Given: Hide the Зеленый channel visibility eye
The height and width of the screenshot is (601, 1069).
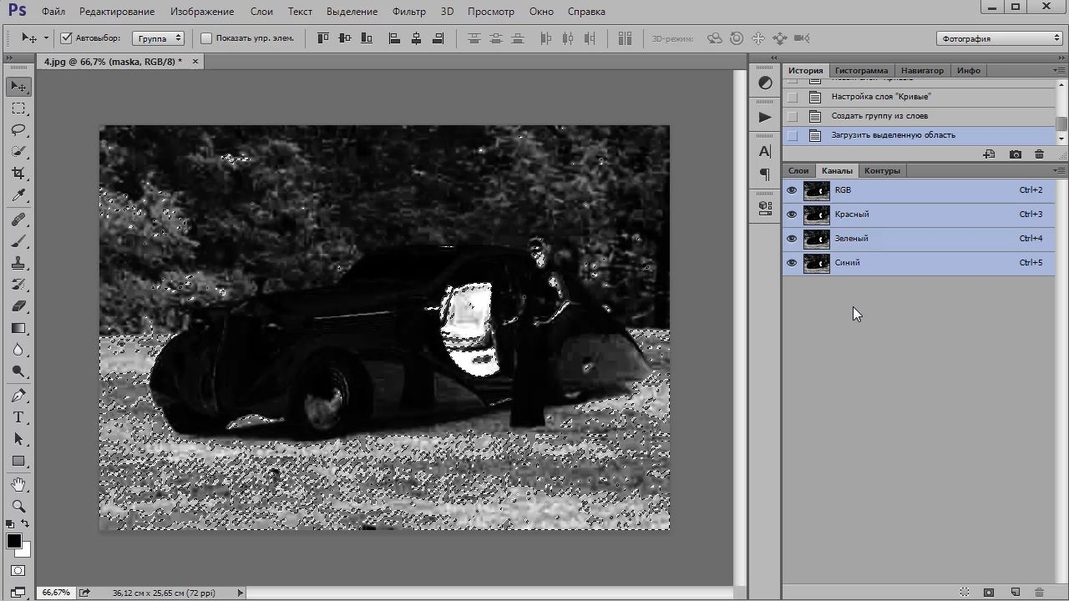Looking at the screenshot, I should click(792, 239).
